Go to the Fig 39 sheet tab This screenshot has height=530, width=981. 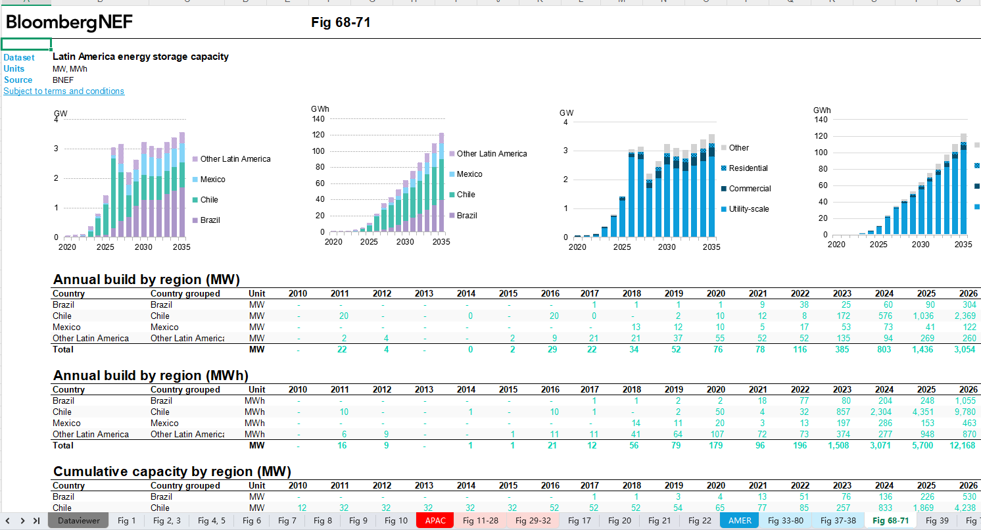pyautogui.click(x=937, y=521)
